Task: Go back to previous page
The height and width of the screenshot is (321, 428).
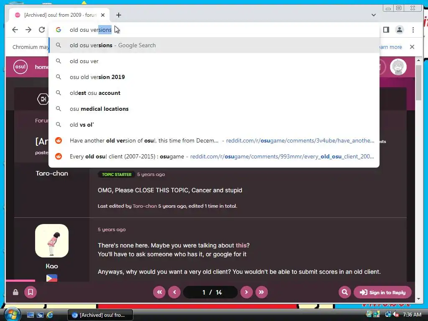Action: pos(15,30)
